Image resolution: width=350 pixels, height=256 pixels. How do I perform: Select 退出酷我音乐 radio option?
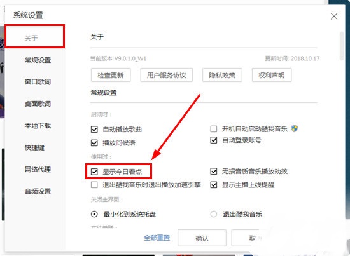(x=214, y=214)
